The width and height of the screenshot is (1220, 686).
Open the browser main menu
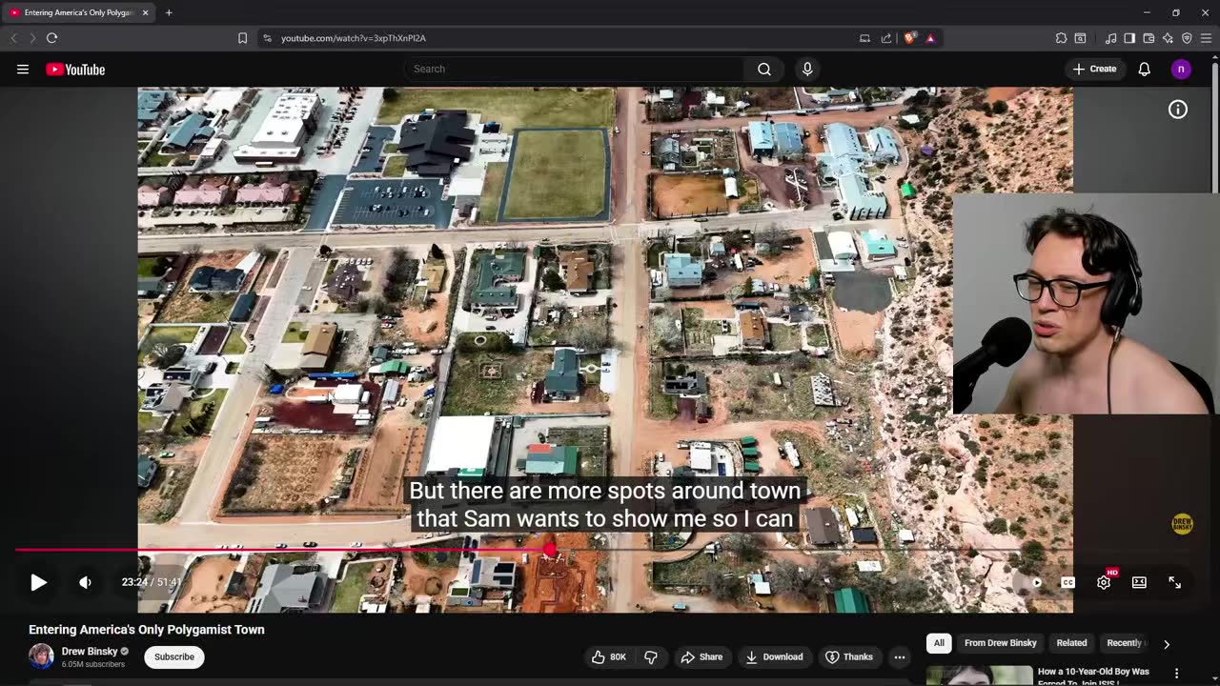pyautogui.click(x=1206, y=38)
